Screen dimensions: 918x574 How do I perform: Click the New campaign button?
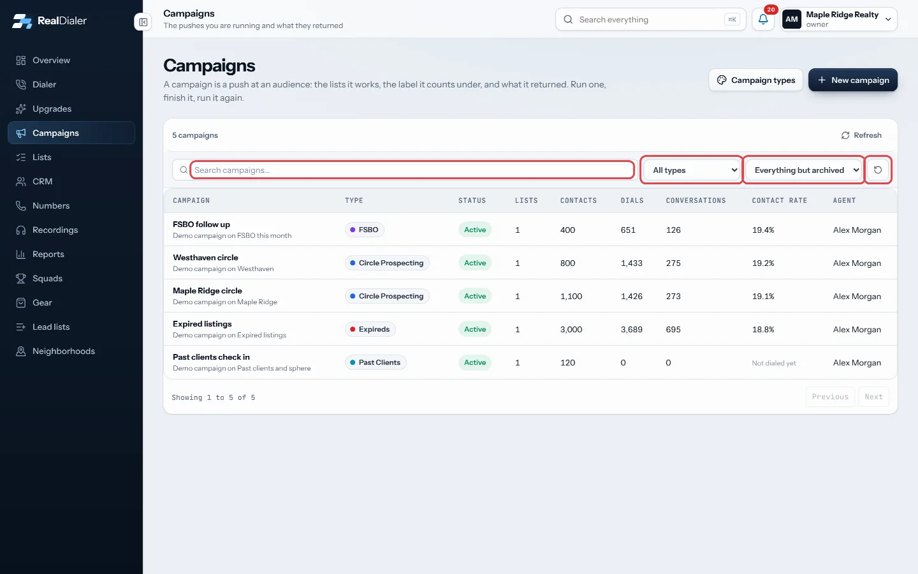click(853, 80)
